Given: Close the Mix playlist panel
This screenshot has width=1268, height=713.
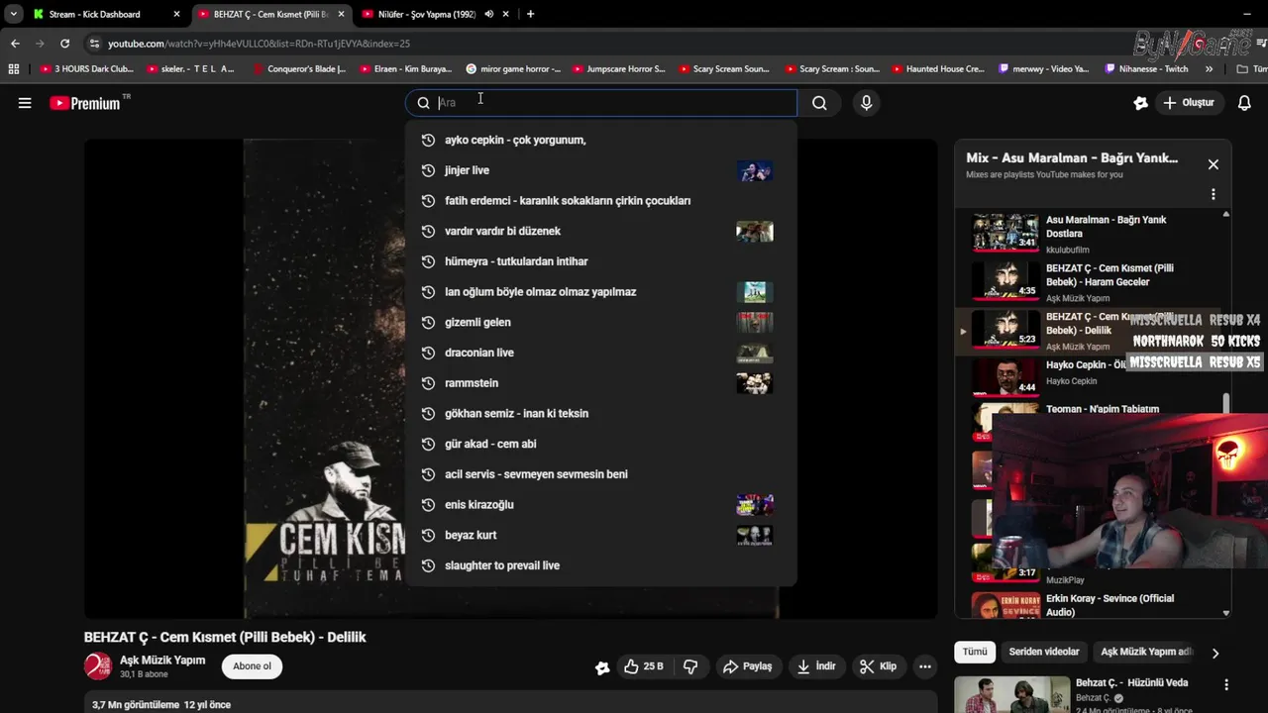Looking at the screenshot, I should (x=1213, y=164).
